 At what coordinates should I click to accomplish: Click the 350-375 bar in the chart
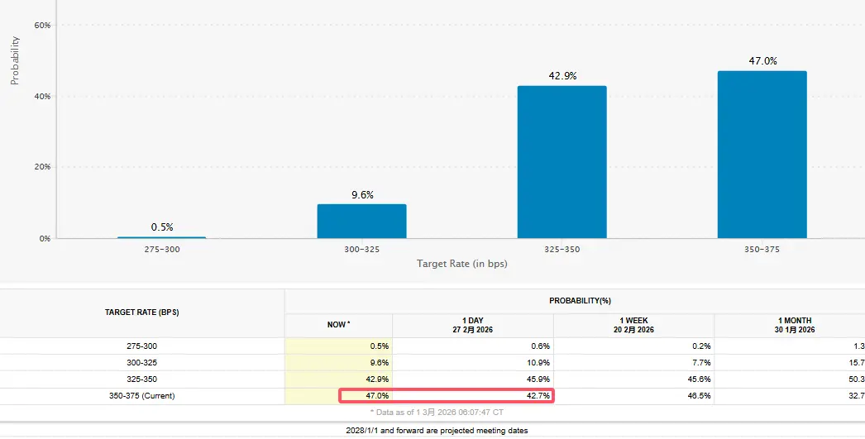(x=762, y=155)
